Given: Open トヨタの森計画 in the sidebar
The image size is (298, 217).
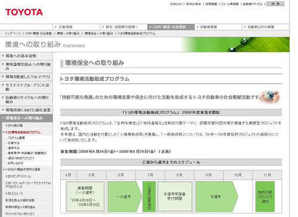Looking at the screenshot, I should coord(14,126).
